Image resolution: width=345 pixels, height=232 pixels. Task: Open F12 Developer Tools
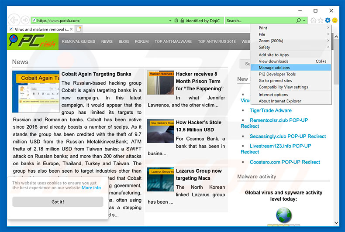pyautogui.click(x=291, y=74)
